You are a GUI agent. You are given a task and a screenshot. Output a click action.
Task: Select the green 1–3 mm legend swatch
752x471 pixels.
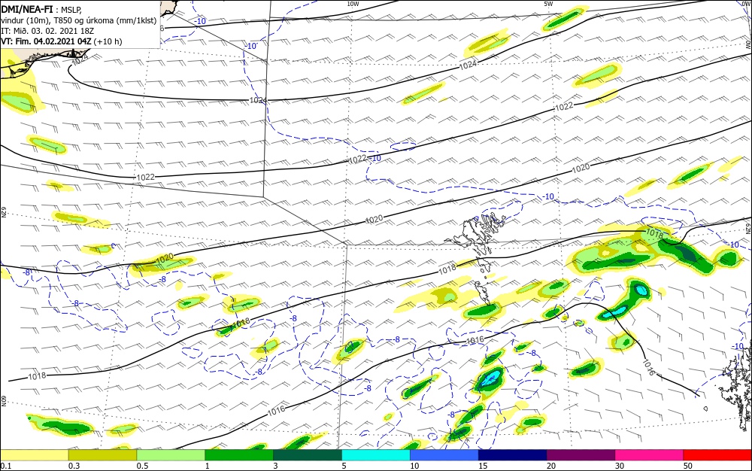(x=239, y=455)
